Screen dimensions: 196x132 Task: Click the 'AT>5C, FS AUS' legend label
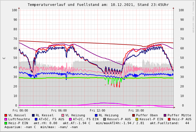pyautogui.click(x=51, y=119)
